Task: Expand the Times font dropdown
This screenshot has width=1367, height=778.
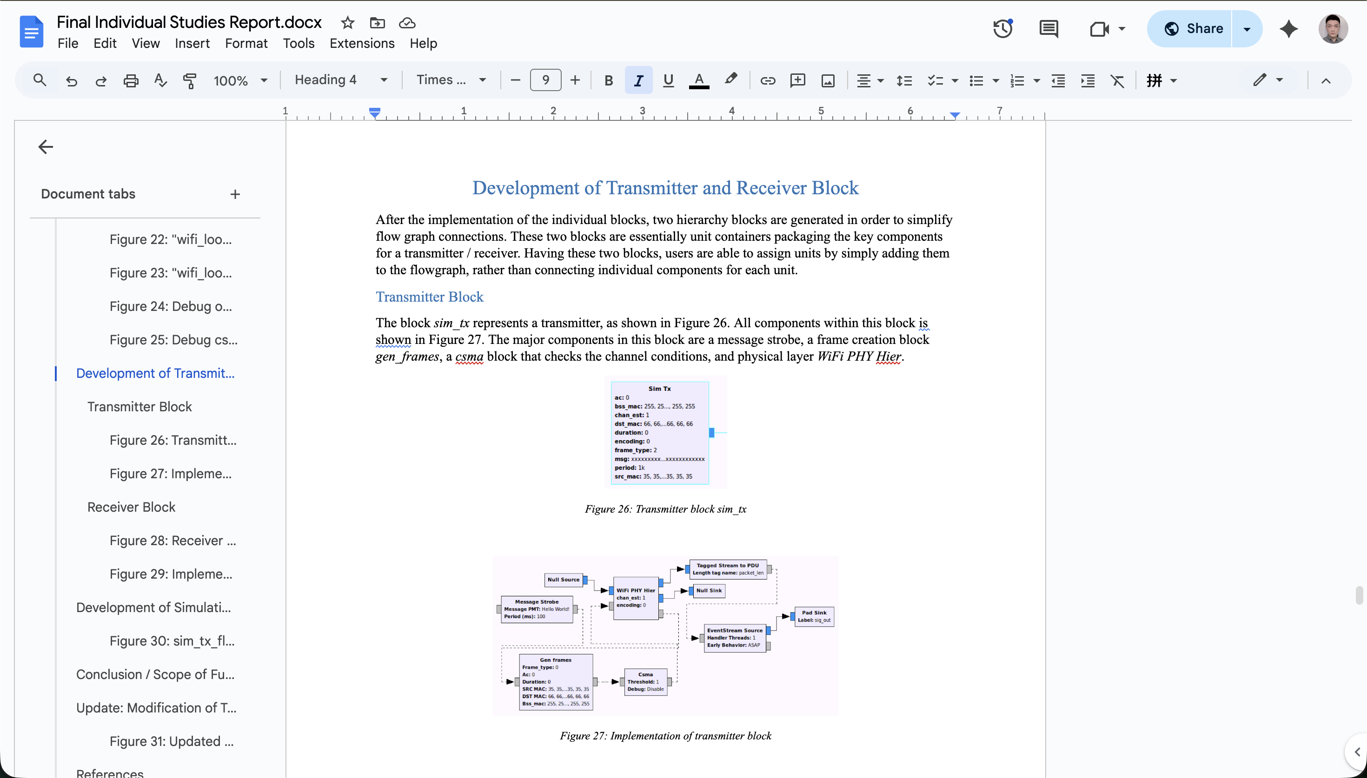Action: tap(451, 80)
